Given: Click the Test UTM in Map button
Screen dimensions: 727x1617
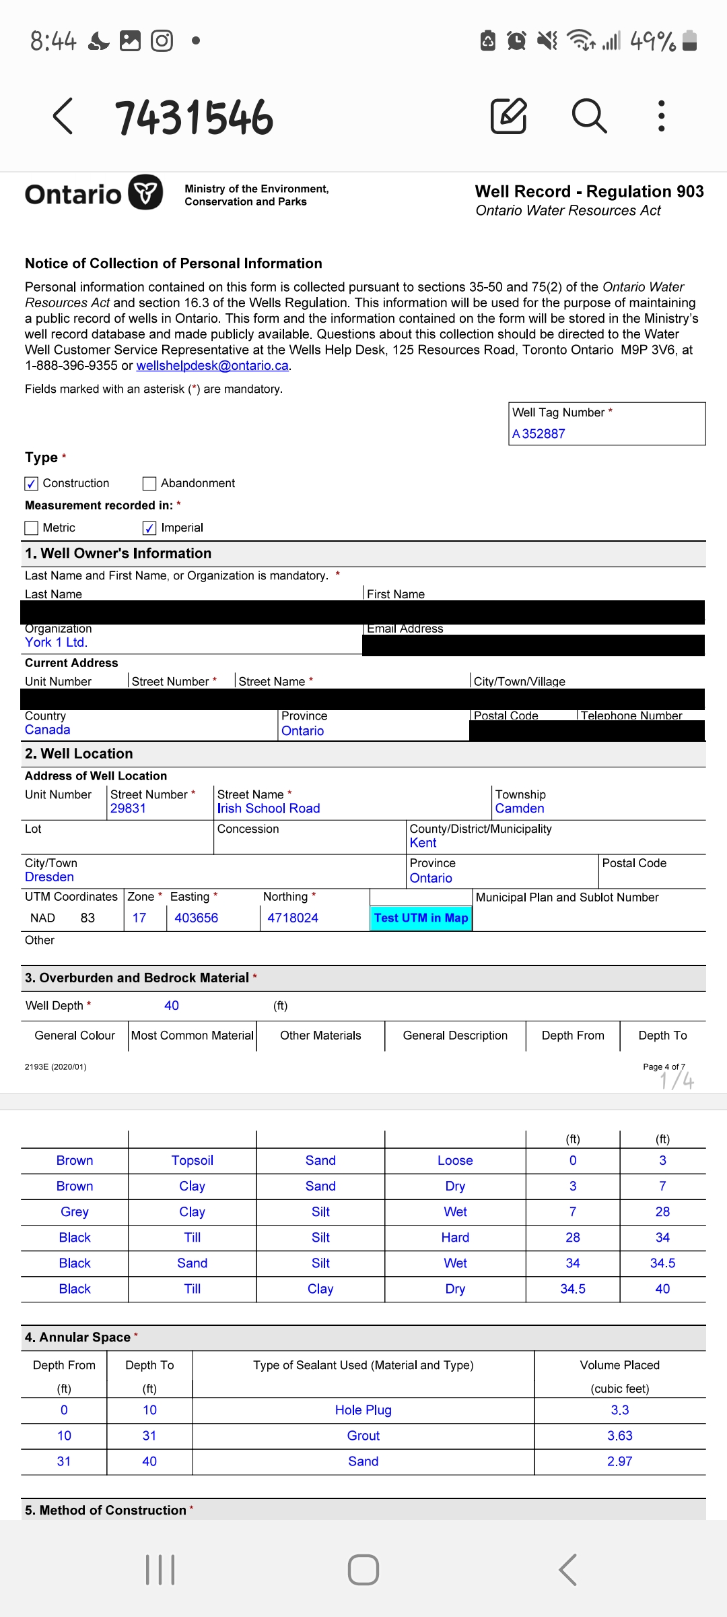Looking at the screenshot, I should 421,918.
